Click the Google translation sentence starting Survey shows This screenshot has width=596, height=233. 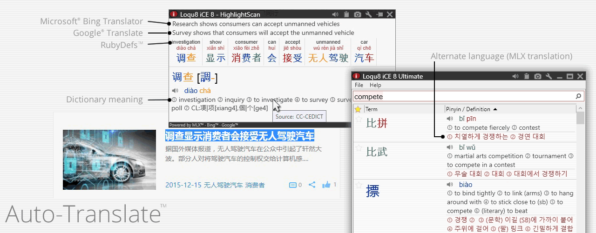263,33
